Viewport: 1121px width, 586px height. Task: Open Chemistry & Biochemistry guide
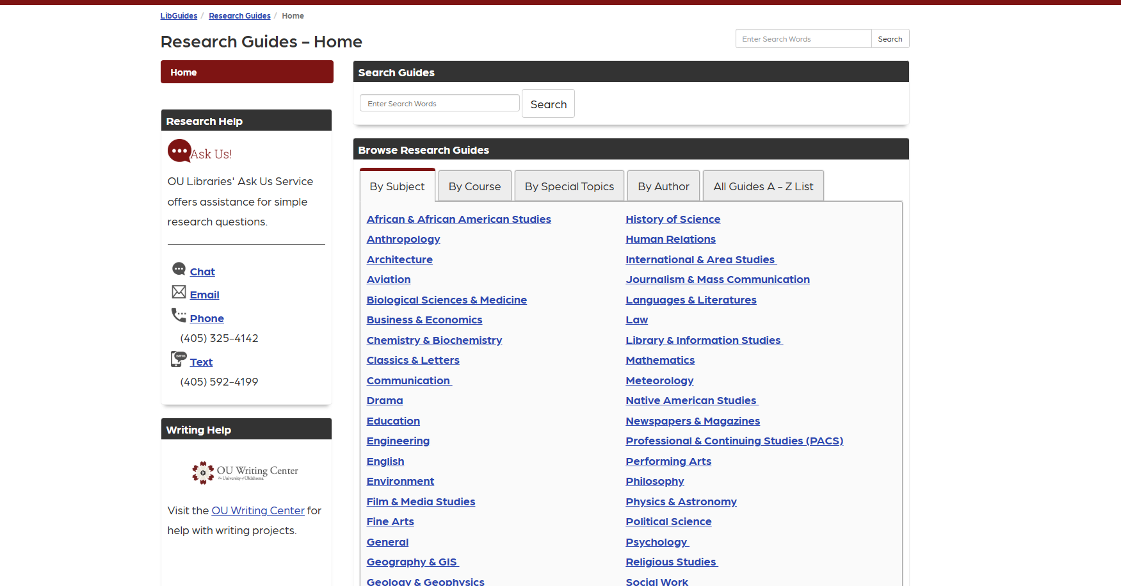tap(434, 340)
